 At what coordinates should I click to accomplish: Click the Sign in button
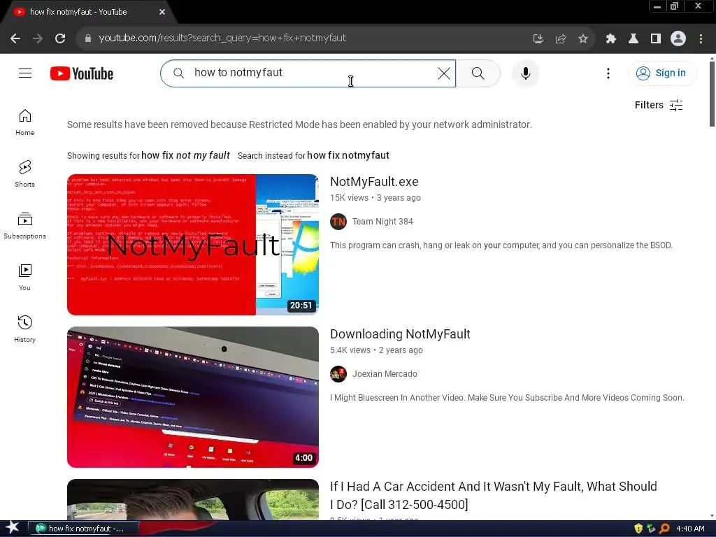point(661,73)
